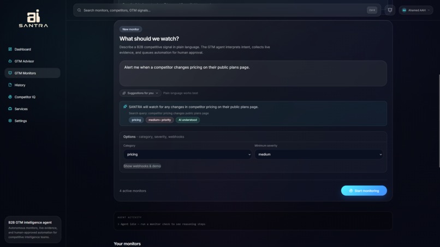
Task: Click the search magnifier icon
Action: point(79,10)
